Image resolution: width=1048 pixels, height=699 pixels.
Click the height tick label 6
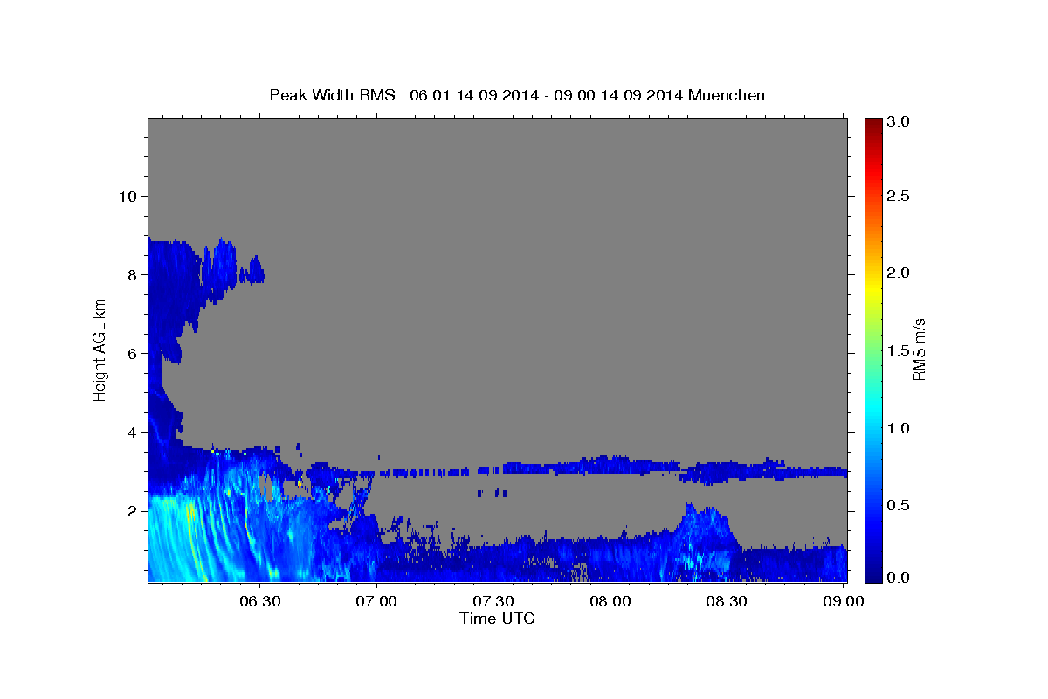click(x=132, y=353)
